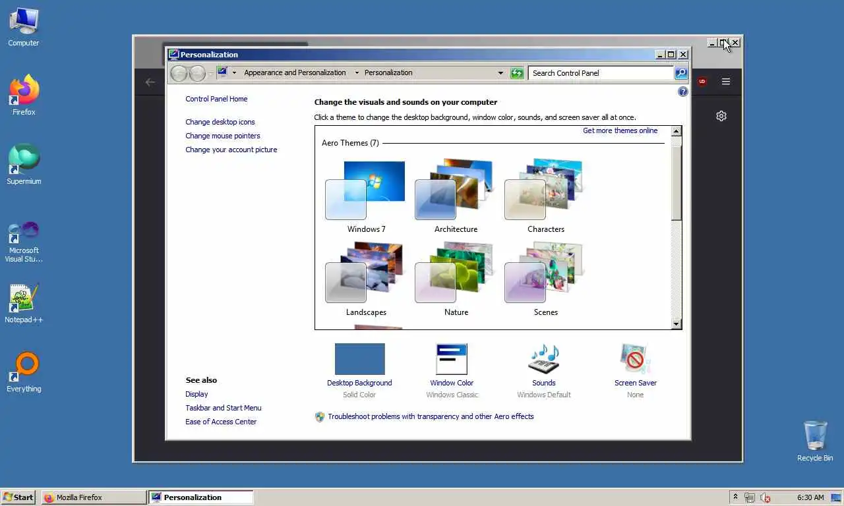844x506 pixels.
Task: Click the muted volume tray icon
Action: click(766, 497)
